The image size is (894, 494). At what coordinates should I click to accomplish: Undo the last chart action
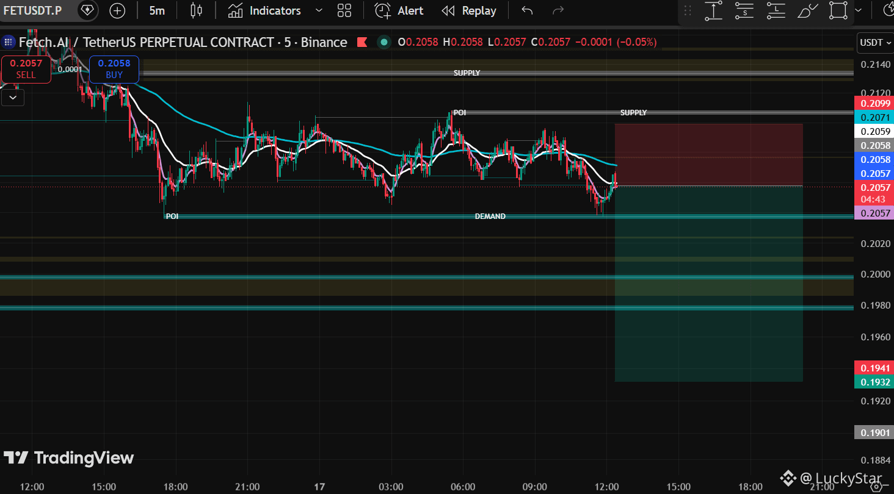(527, 10)
